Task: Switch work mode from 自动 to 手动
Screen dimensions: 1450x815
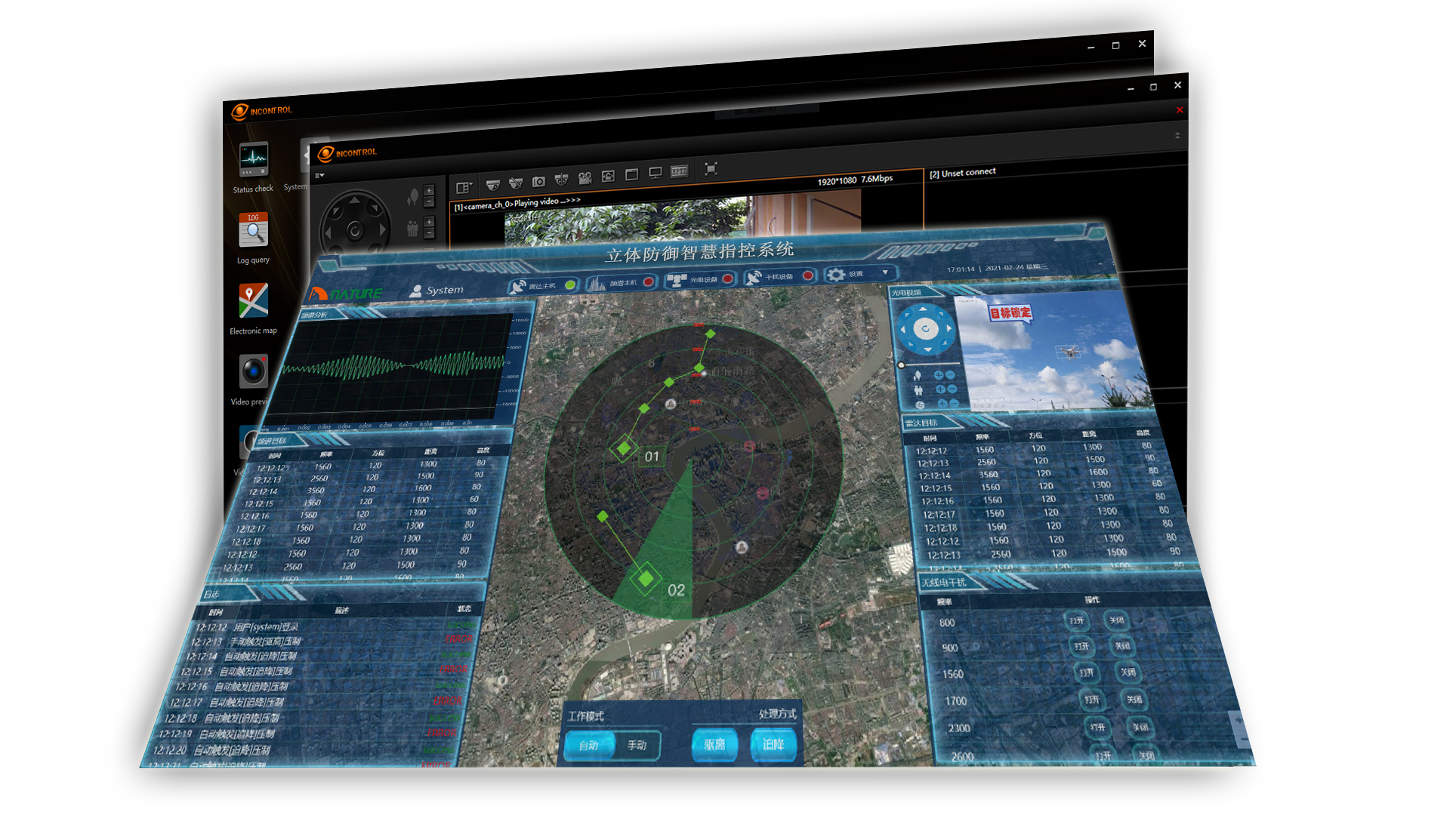Action: pyautogui.click(x=637, y=746)
